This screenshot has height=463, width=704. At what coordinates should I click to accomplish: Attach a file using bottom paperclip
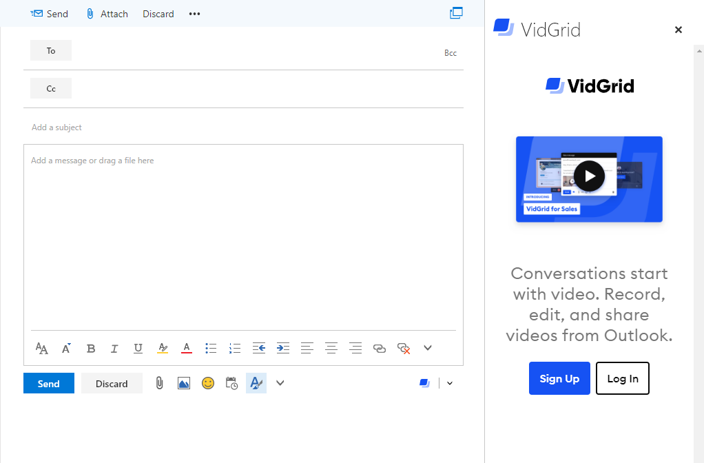tap(159, 383)
